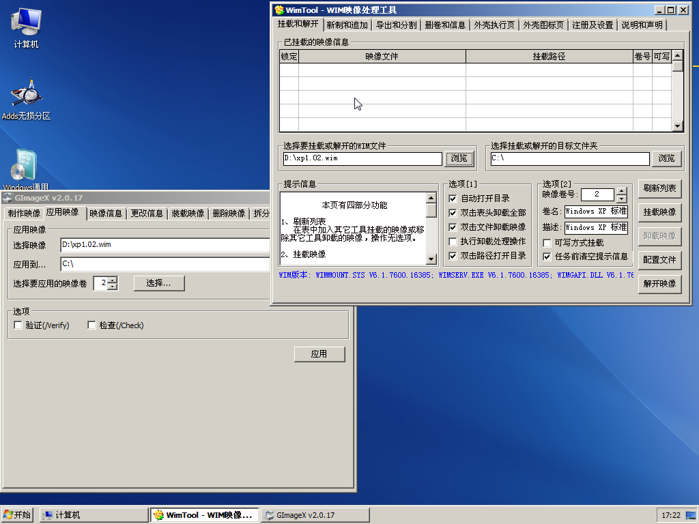Toggle the 自动打开目录 checkbox

(453, 199)
